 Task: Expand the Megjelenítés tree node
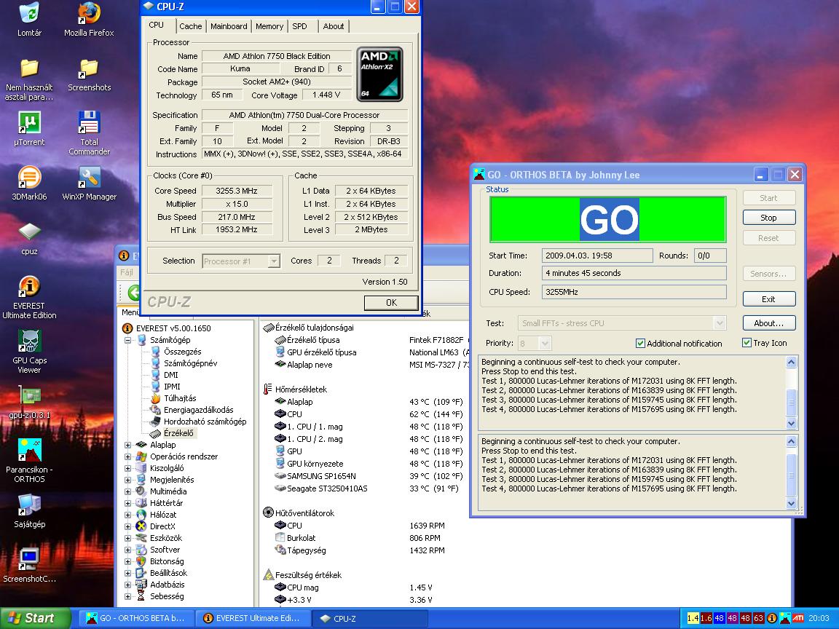point(128,480)
